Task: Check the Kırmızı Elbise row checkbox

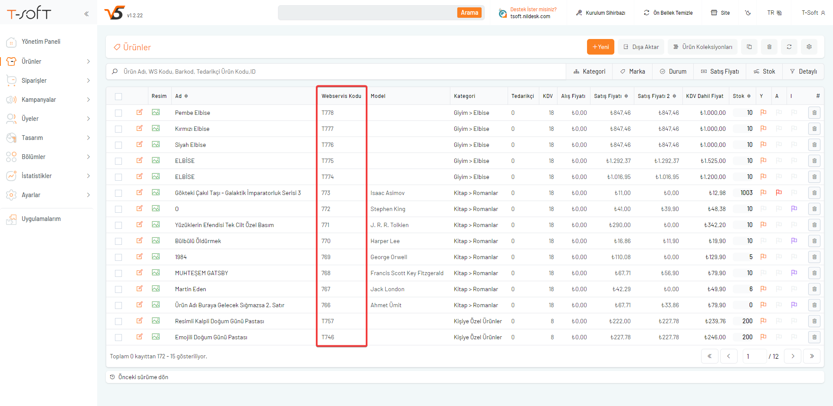Action: [x=118, y=129]
